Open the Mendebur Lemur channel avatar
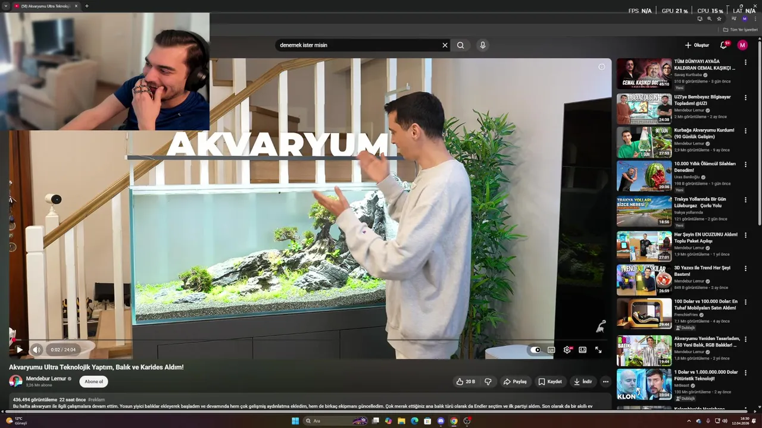This screenshot has width=762, height=428. (x=15, y=382)
